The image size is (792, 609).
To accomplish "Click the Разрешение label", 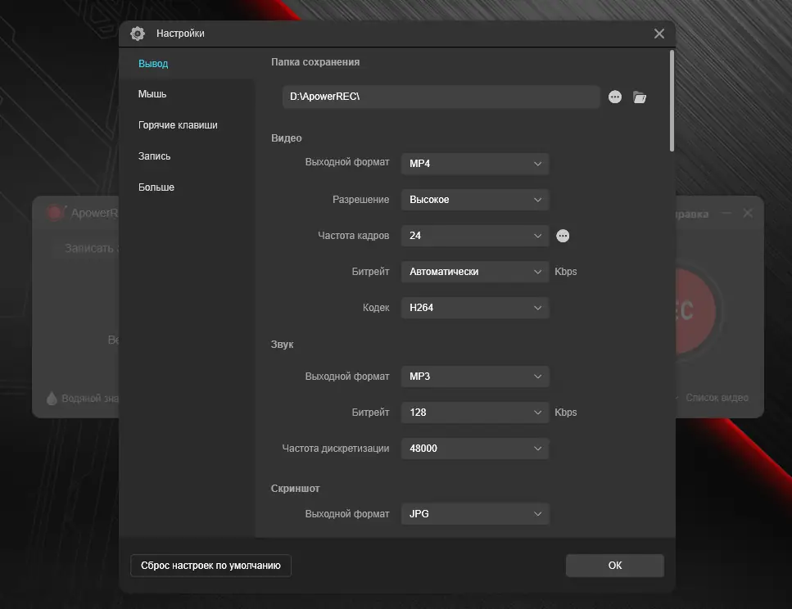I will 360,200.
